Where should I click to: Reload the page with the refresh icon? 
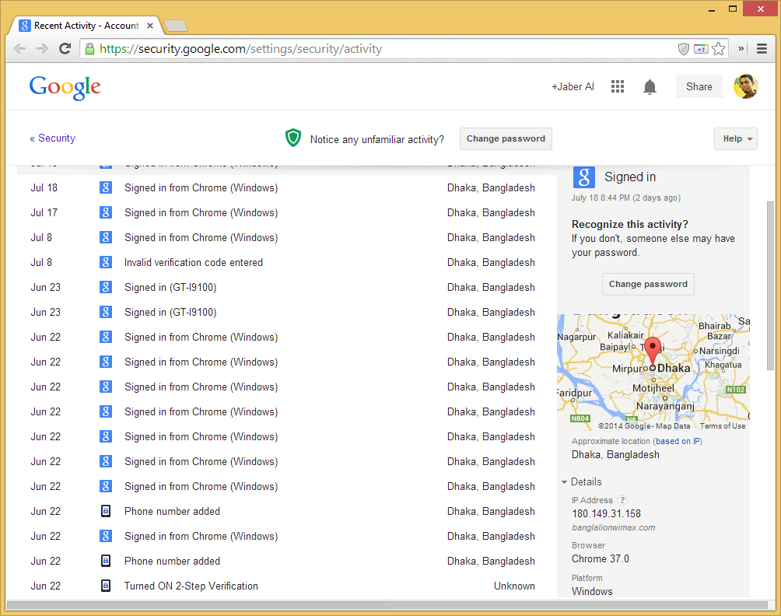pyautogui.click(x=65, y=49)
